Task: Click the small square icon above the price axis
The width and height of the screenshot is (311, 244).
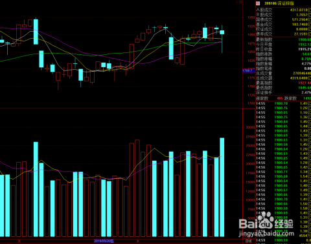Action: (x=240, y=2)
